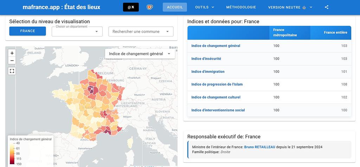
Task: Toggle fullscreen map view
Action: (x=12, y=71)
